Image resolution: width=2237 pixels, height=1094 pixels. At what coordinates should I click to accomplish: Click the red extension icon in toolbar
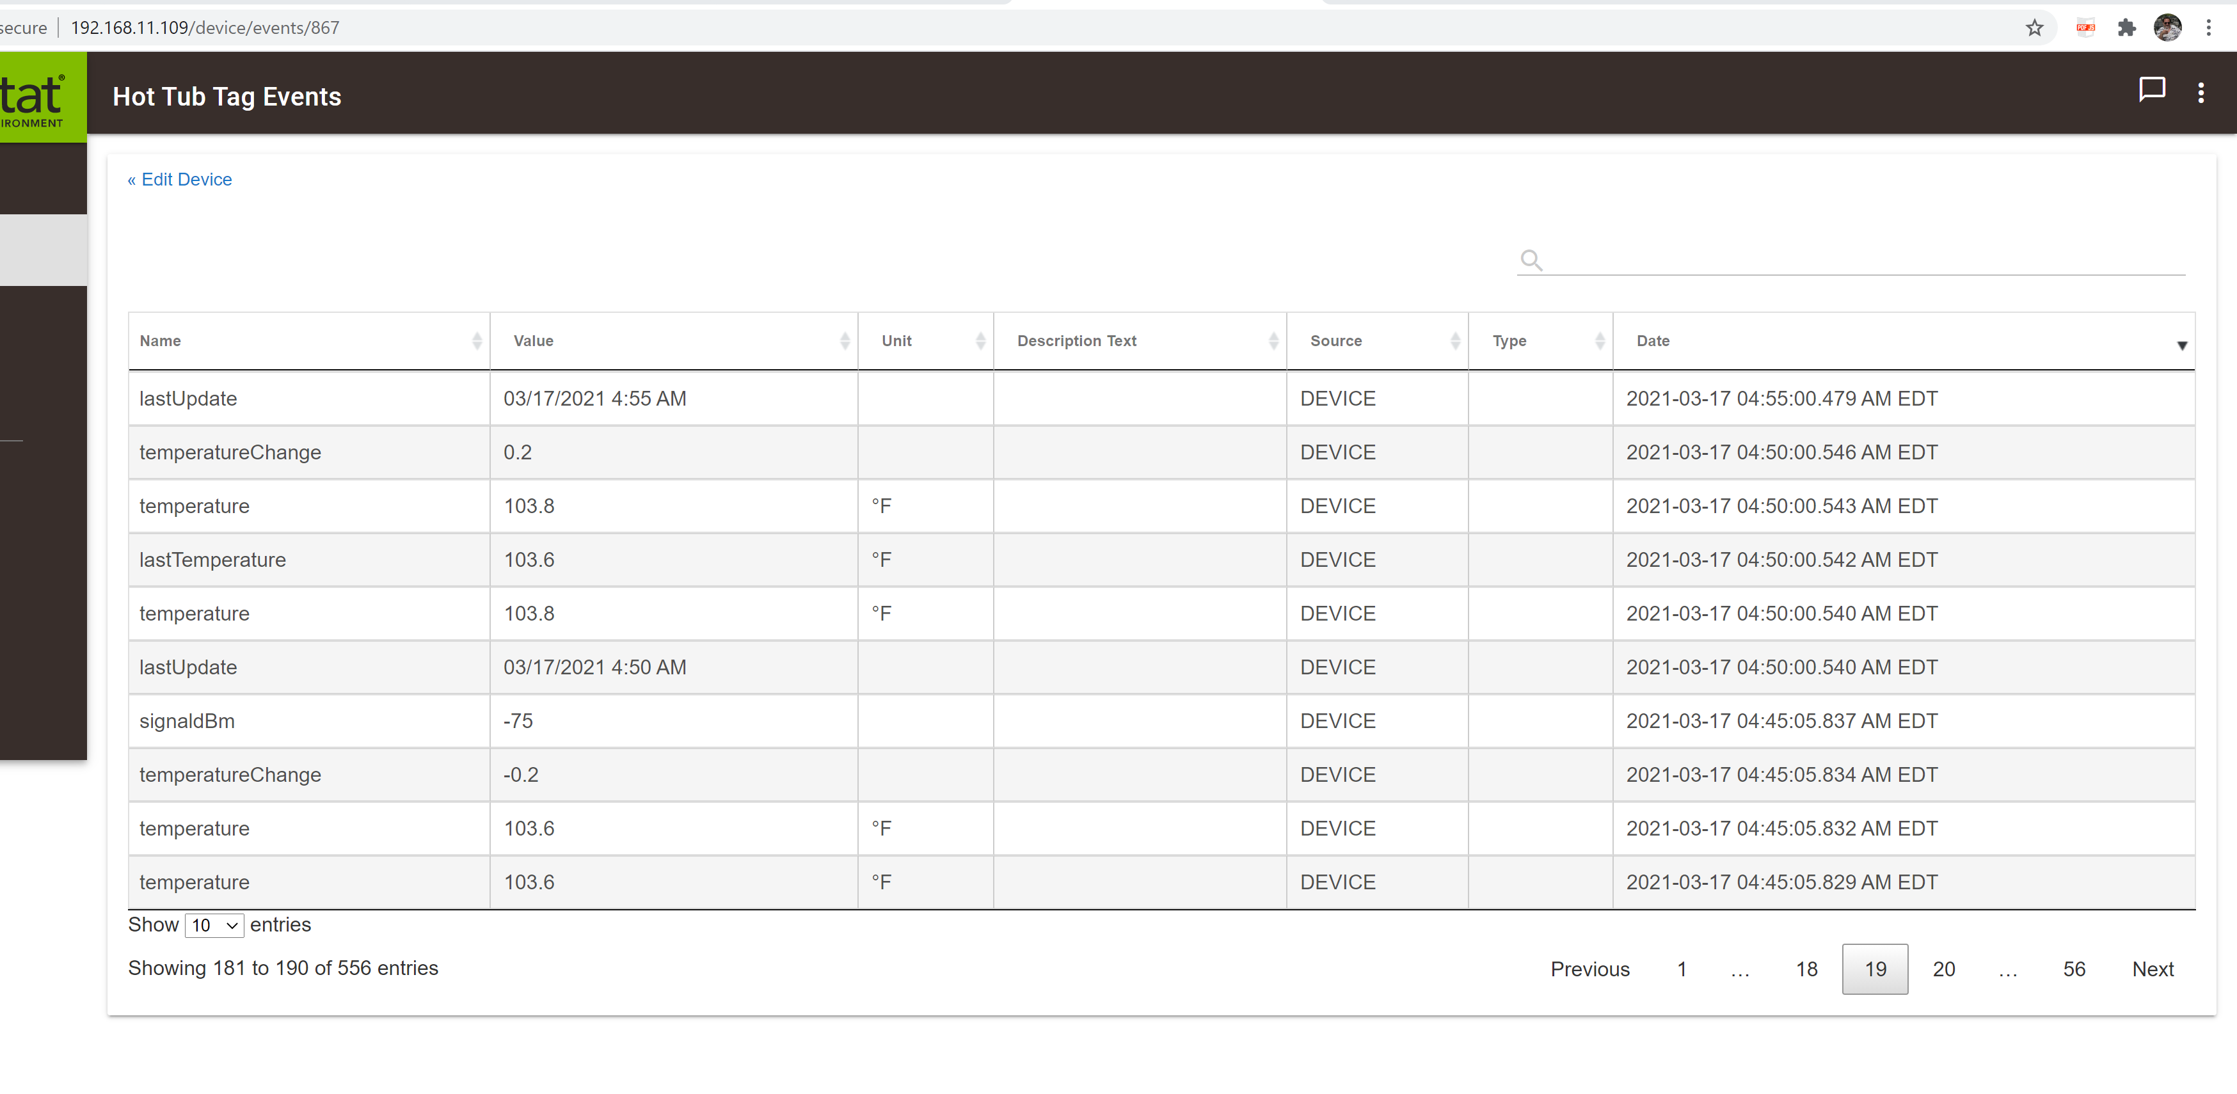pos(2085,28)
